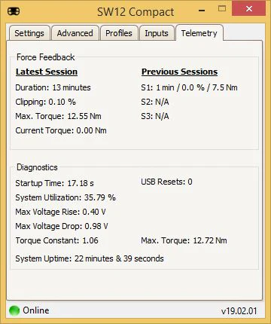
Task: Click Startup Time: 17.18 s value
Action: click(54, 183)
